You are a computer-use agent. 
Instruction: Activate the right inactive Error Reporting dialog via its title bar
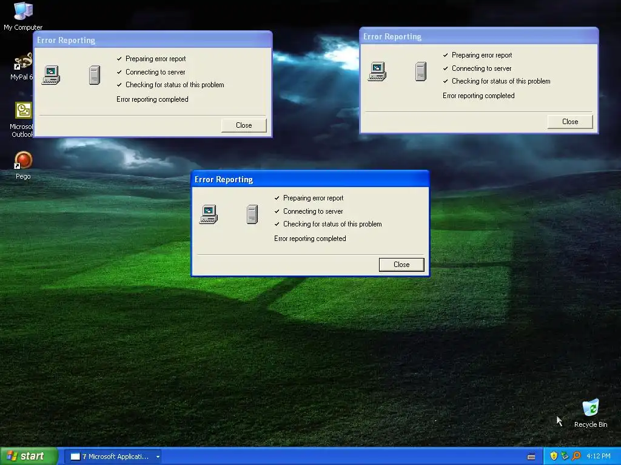[479, 36]
